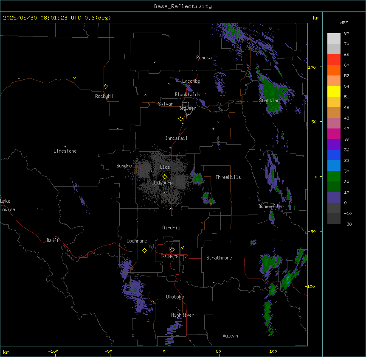Click the blue high-reflectivity cell east of Strathmore
This screenshot has height=357, width=366.
pyautogui.click(x=288, y=279)
